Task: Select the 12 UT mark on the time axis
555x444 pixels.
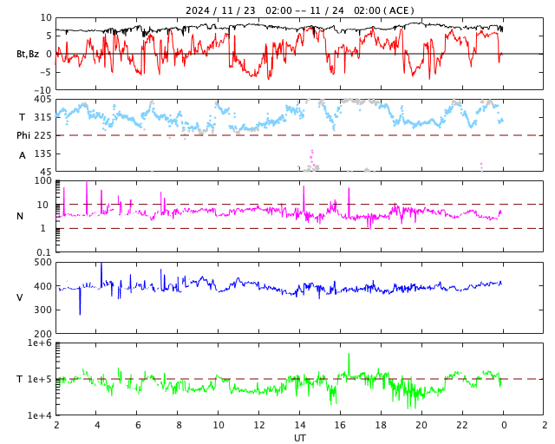Action: (259, 425)
